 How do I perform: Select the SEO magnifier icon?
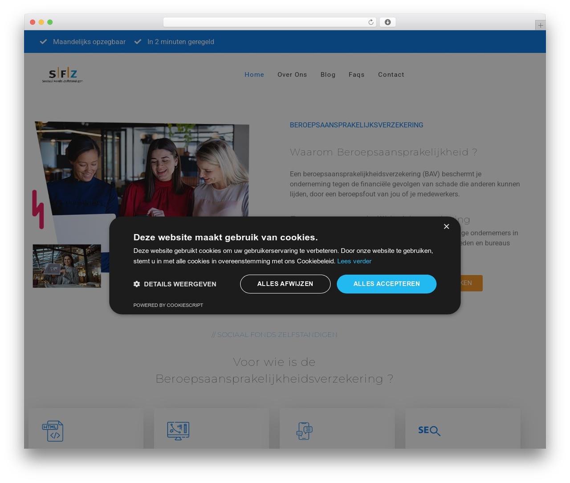click(429, 430)
